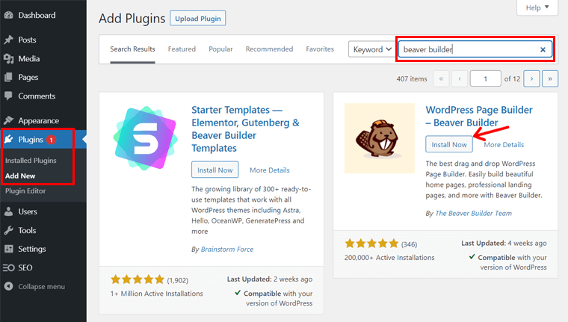
Task: Collapse the admin sidebar menu
Action: [35, 286]
